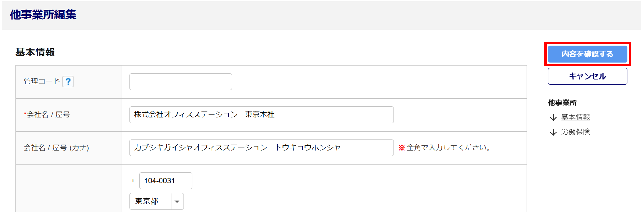
Task: Click the help icon beside 管理コード
Action: 68,81
